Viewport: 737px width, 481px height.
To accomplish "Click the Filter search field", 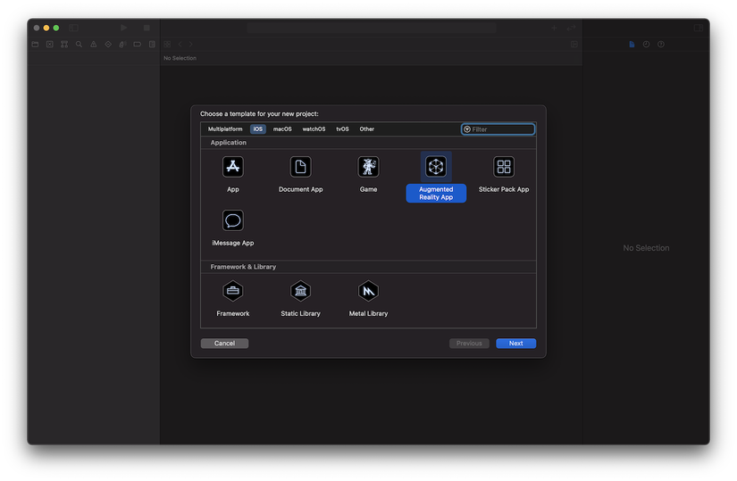I will [x=498, y=129].
